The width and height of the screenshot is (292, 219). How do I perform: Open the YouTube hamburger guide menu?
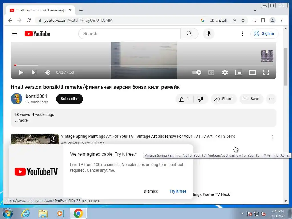point(14,34)
